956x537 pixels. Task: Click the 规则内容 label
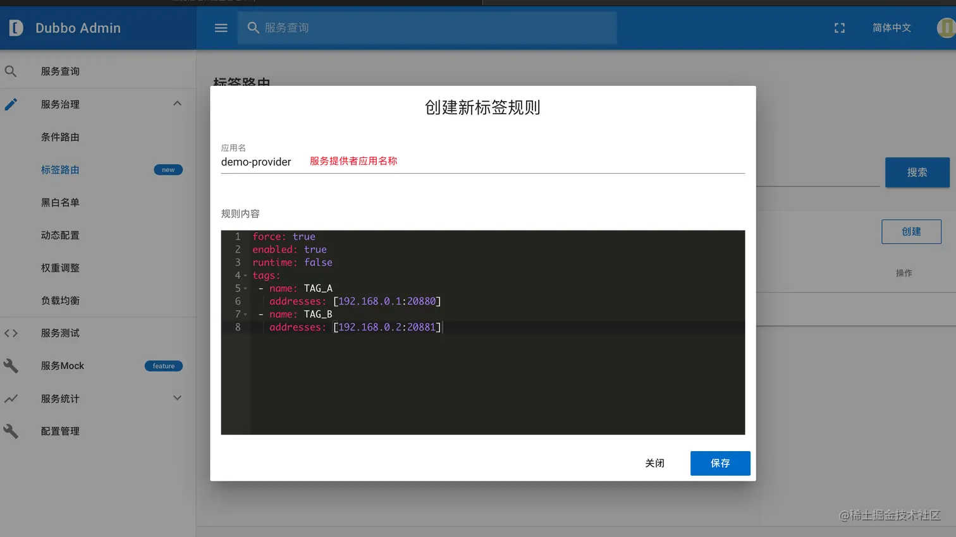[240, 214]
